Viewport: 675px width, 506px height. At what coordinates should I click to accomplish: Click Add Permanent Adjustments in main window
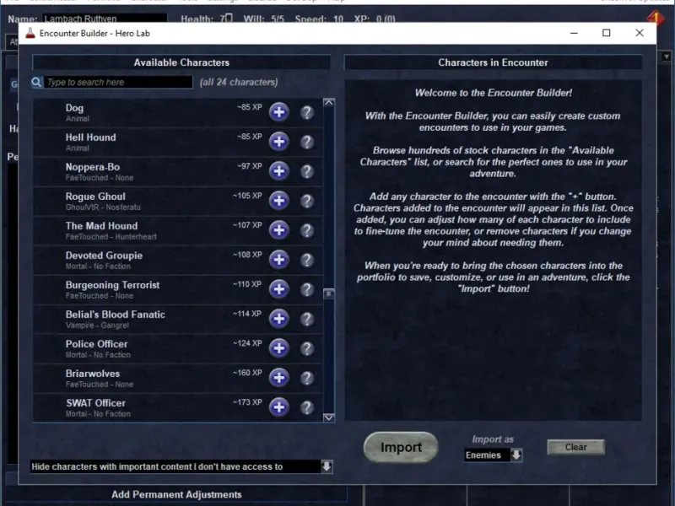point(176,494)
